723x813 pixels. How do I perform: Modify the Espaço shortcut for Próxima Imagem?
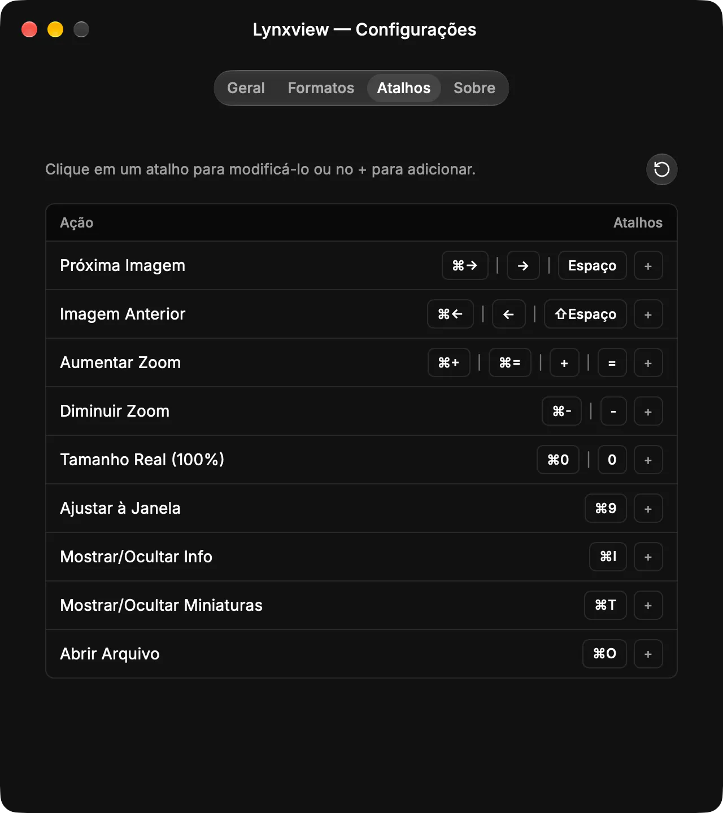[592, 265]
